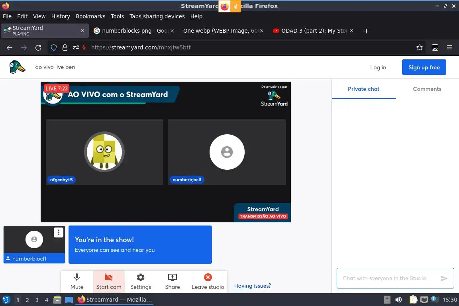Click the red microphone sharing indicator in URL bar
This screenshot has height=306, width=459.
[x=84, y=47]
